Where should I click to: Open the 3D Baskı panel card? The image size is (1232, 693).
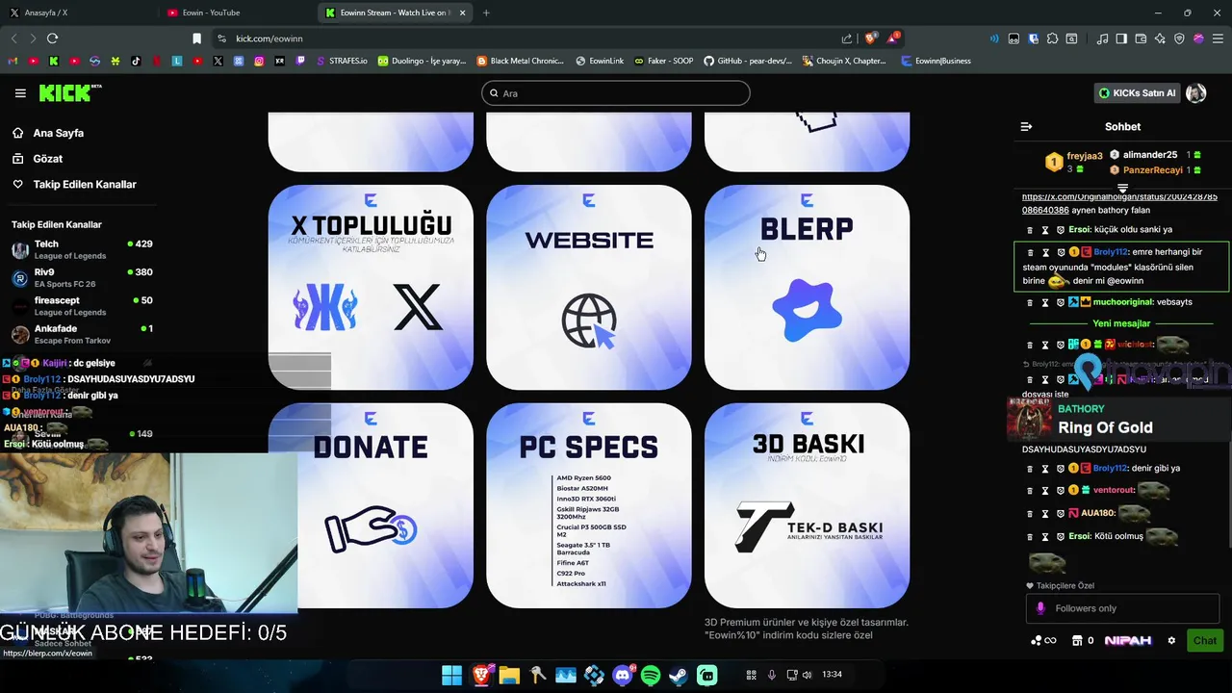click(x=807, y=505)
